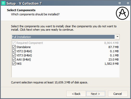Toggle the NKS component checkbox
This screenshot has height=99, width=131.
pos(14,64)
